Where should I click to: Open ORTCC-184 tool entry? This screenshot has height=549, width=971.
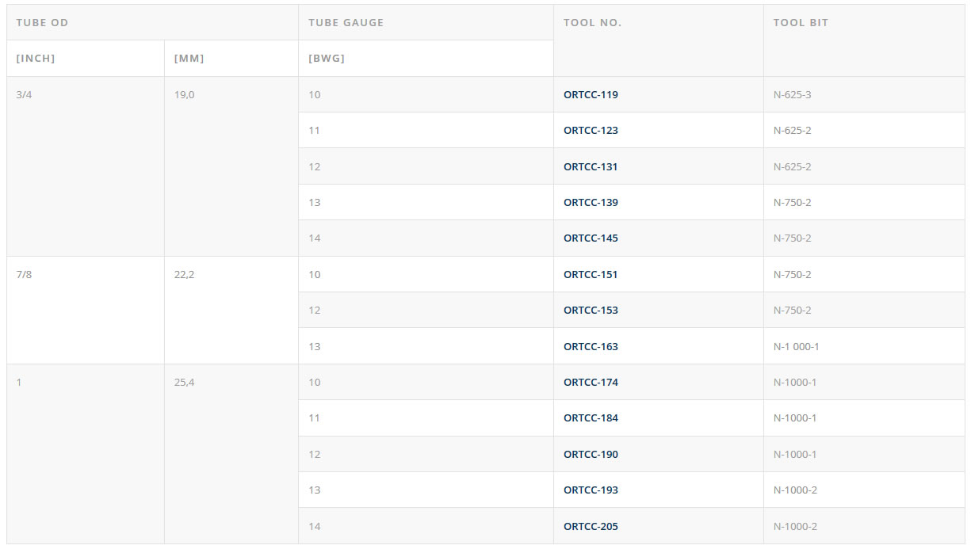pos(591,418)
